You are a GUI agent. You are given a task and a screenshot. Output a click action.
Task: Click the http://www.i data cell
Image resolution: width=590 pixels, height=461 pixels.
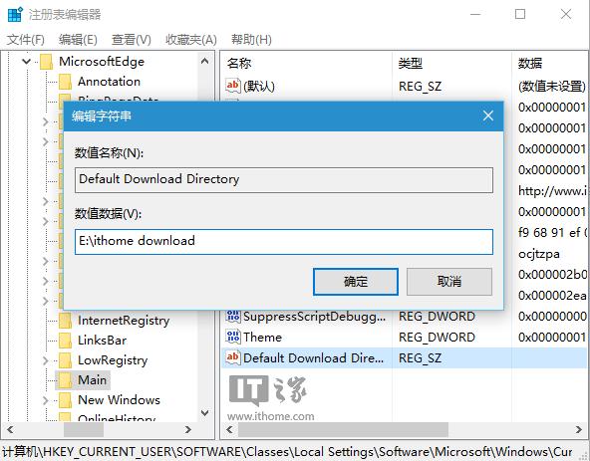[552, 191]
